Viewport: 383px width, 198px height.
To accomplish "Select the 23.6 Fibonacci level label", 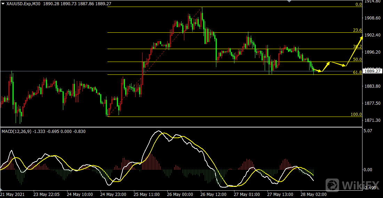I will pyautogui.click(x=357, y=30).
